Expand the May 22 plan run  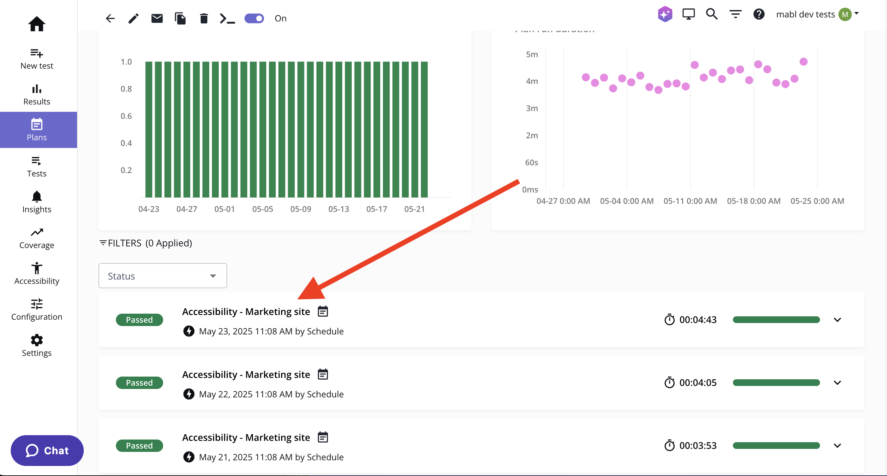tap(837, 383)
